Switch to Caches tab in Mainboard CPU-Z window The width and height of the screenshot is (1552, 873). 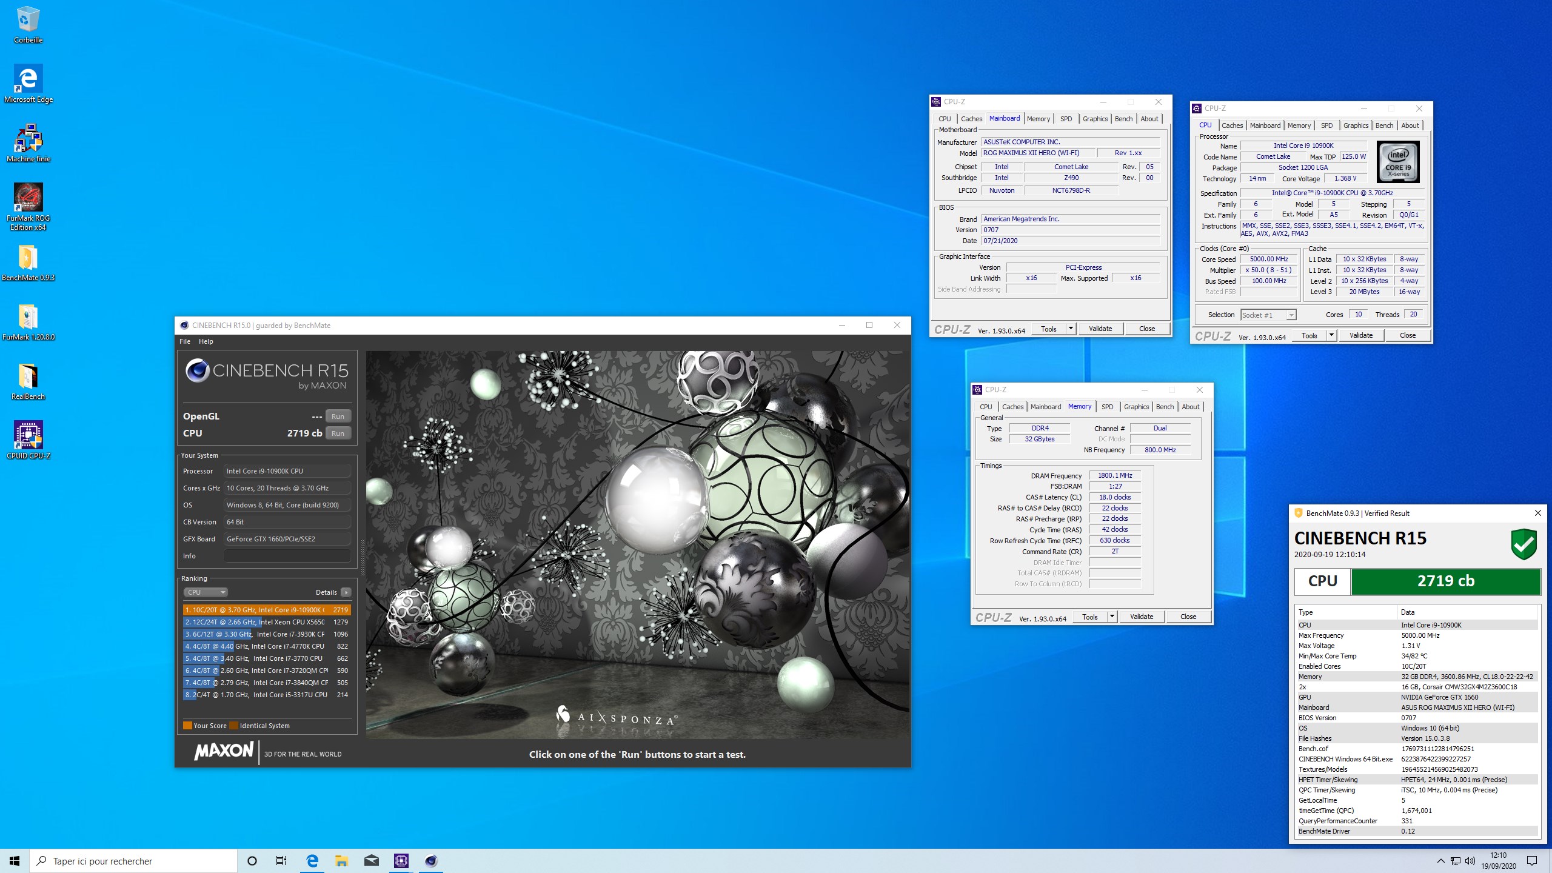(971, 119)
